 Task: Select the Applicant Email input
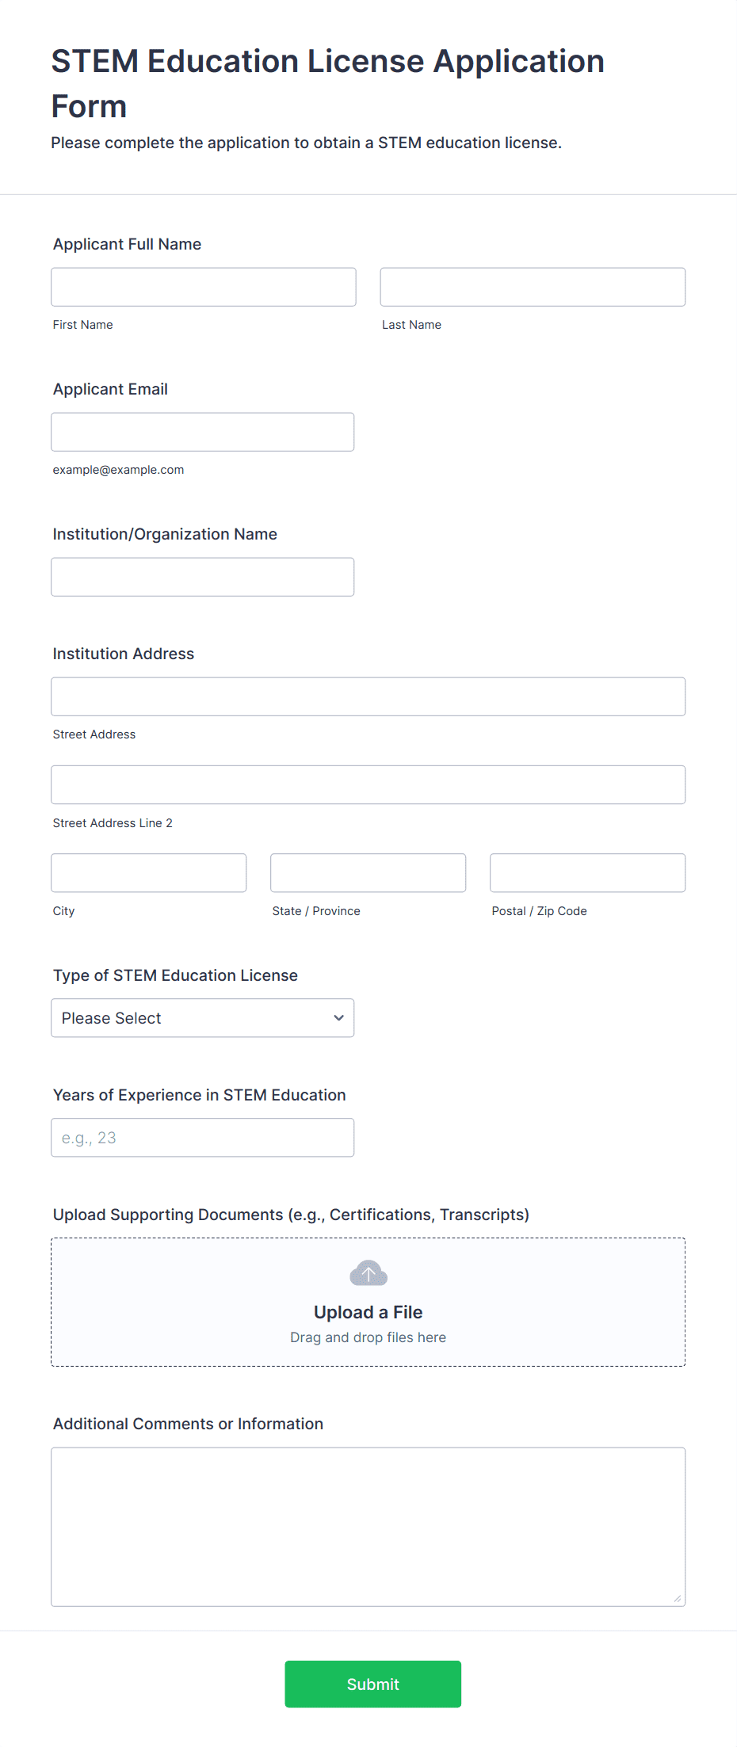(x=203, y=432)
